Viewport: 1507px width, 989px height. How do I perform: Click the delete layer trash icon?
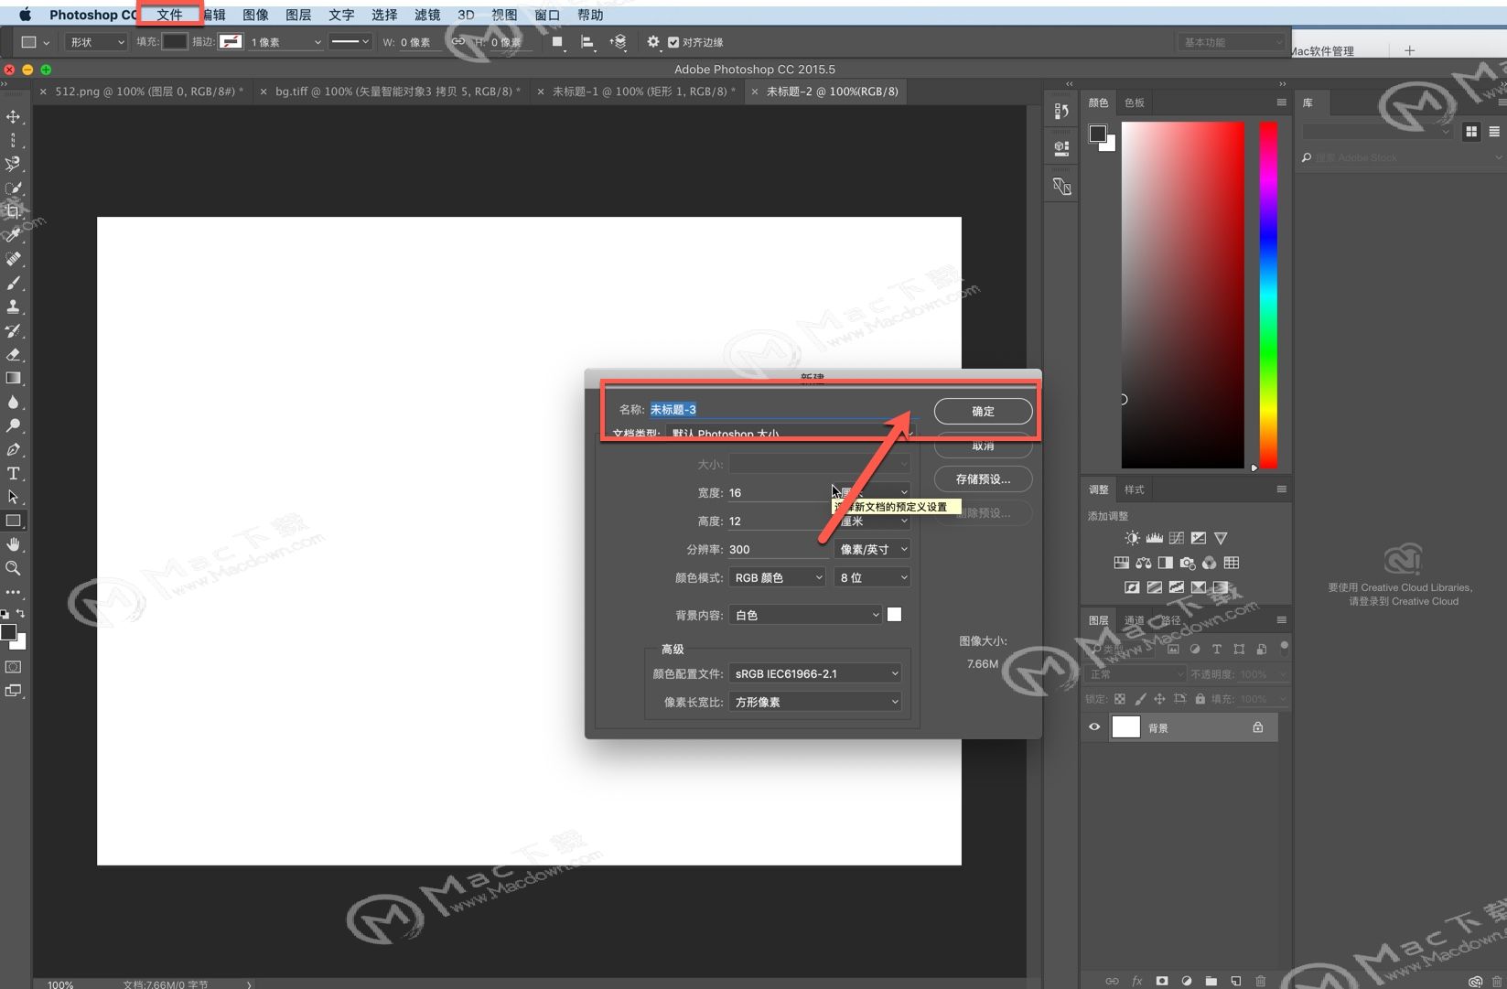pos(1261,981)
